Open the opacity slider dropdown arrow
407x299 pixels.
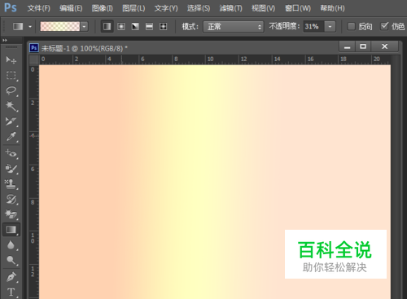pyautogui.click(x=330, y=27)
